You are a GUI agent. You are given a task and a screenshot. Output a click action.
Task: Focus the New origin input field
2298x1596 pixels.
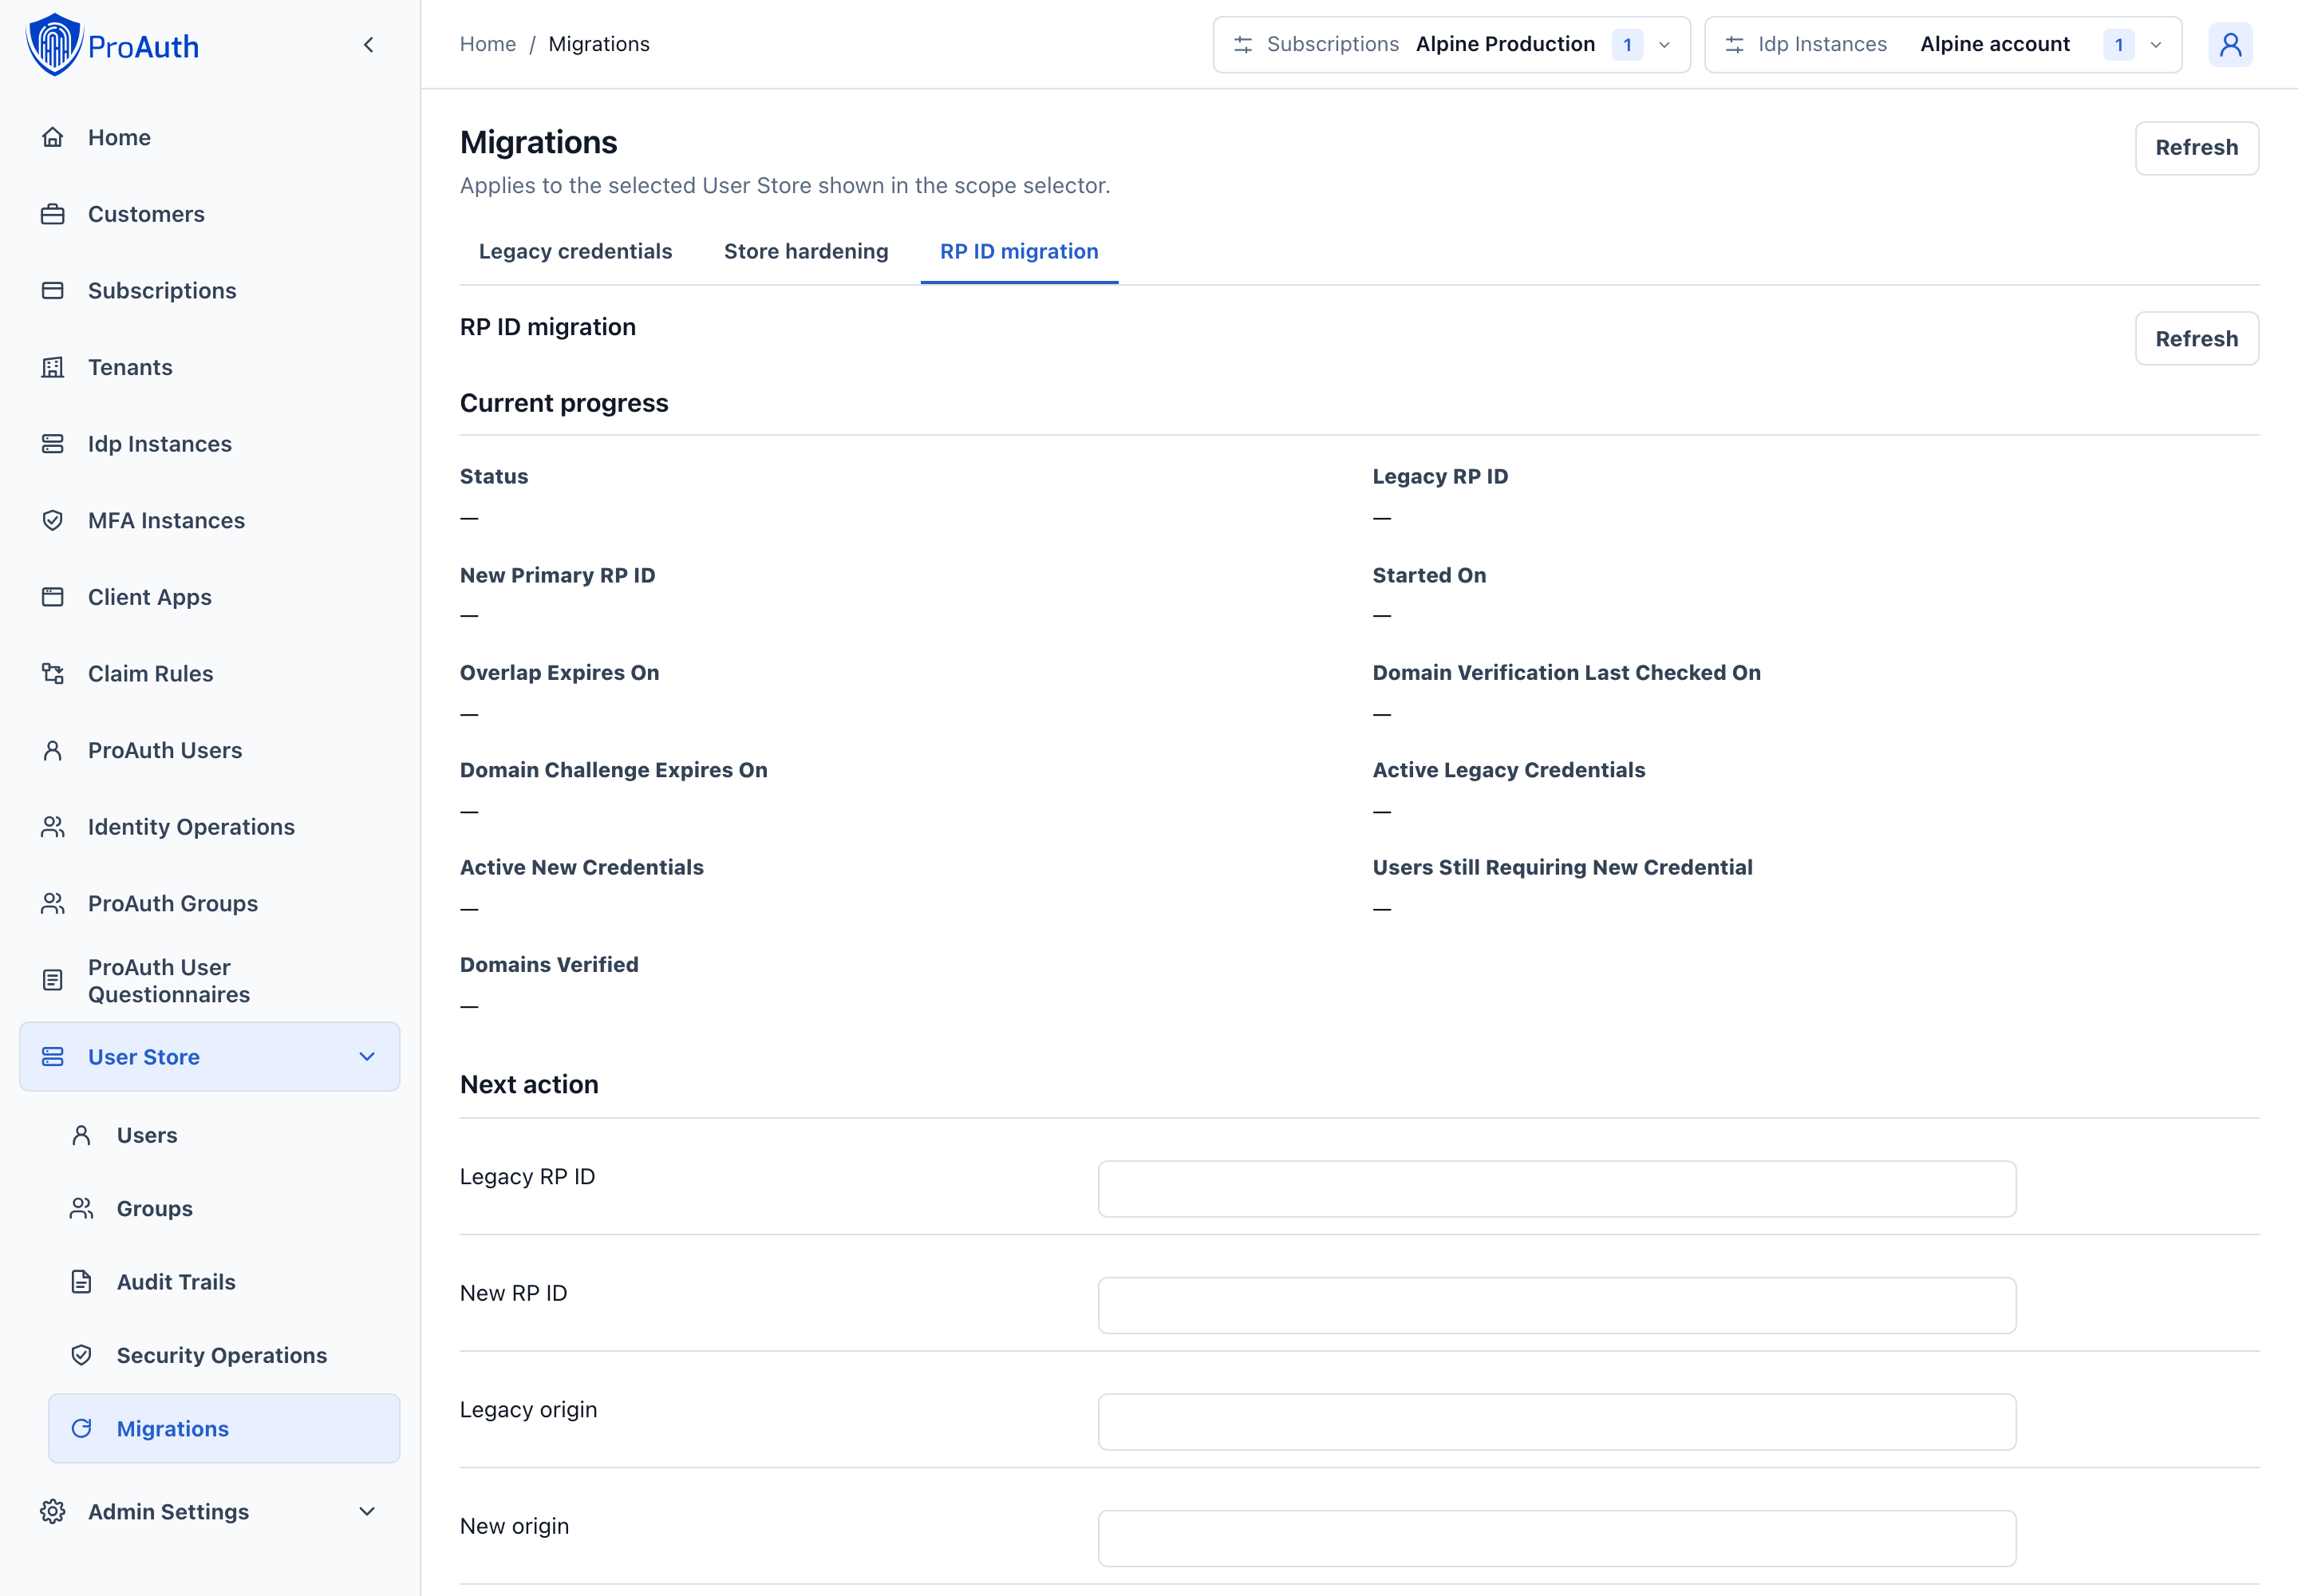pos(1556,1538)
